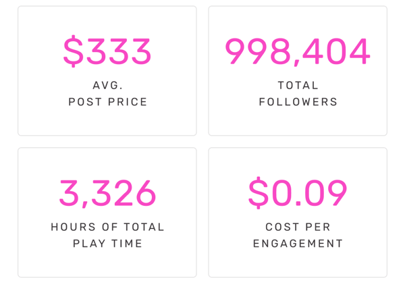Click the ENGAGEMENT label
The height and width of the screenshot is (295, 405).
point(298,243)
